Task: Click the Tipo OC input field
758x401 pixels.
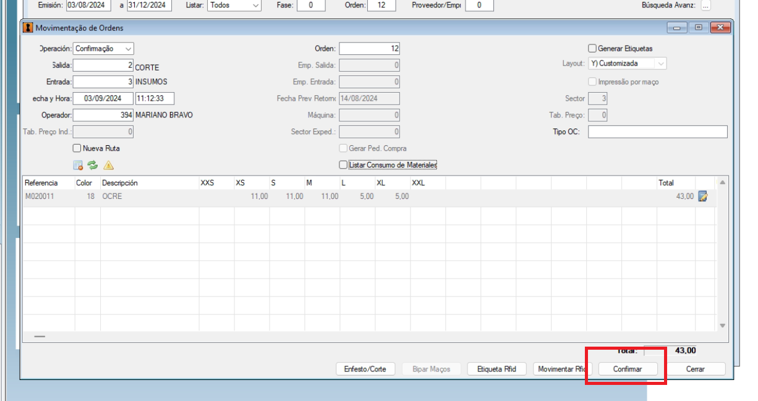Action: point(657,132)
